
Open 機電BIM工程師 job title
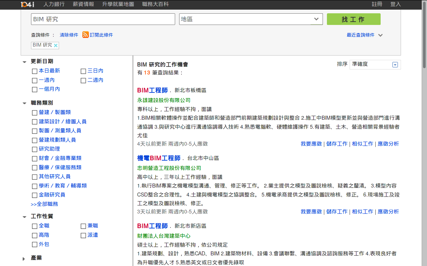[x=159, y=158]
